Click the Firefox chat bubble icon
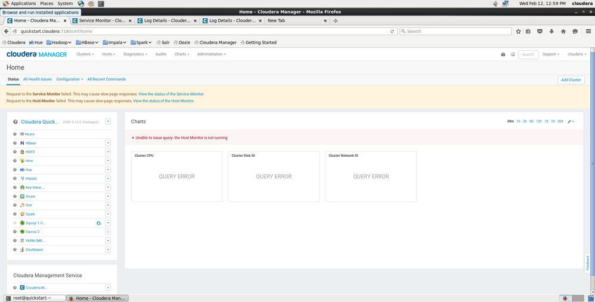595x302 pixels. click(575, 32)
